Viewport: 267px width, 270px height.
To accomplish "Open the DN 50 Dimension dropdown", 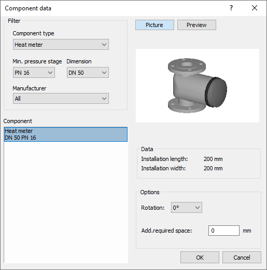I will (x=88, y=73).
